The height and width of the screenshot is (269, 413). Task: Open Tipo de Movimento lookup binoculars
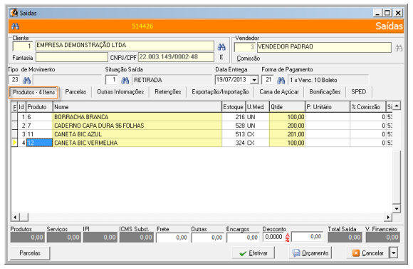tap(26, 80)
